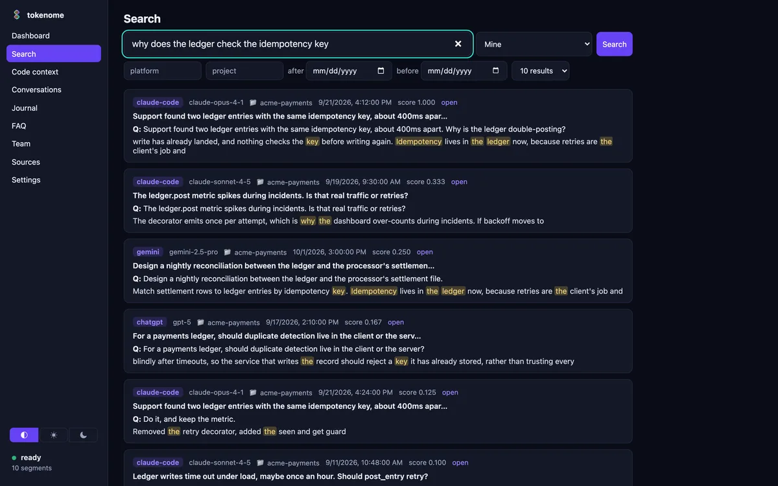
Task: Open the gemini result via open link
Action: pos(425,252)
